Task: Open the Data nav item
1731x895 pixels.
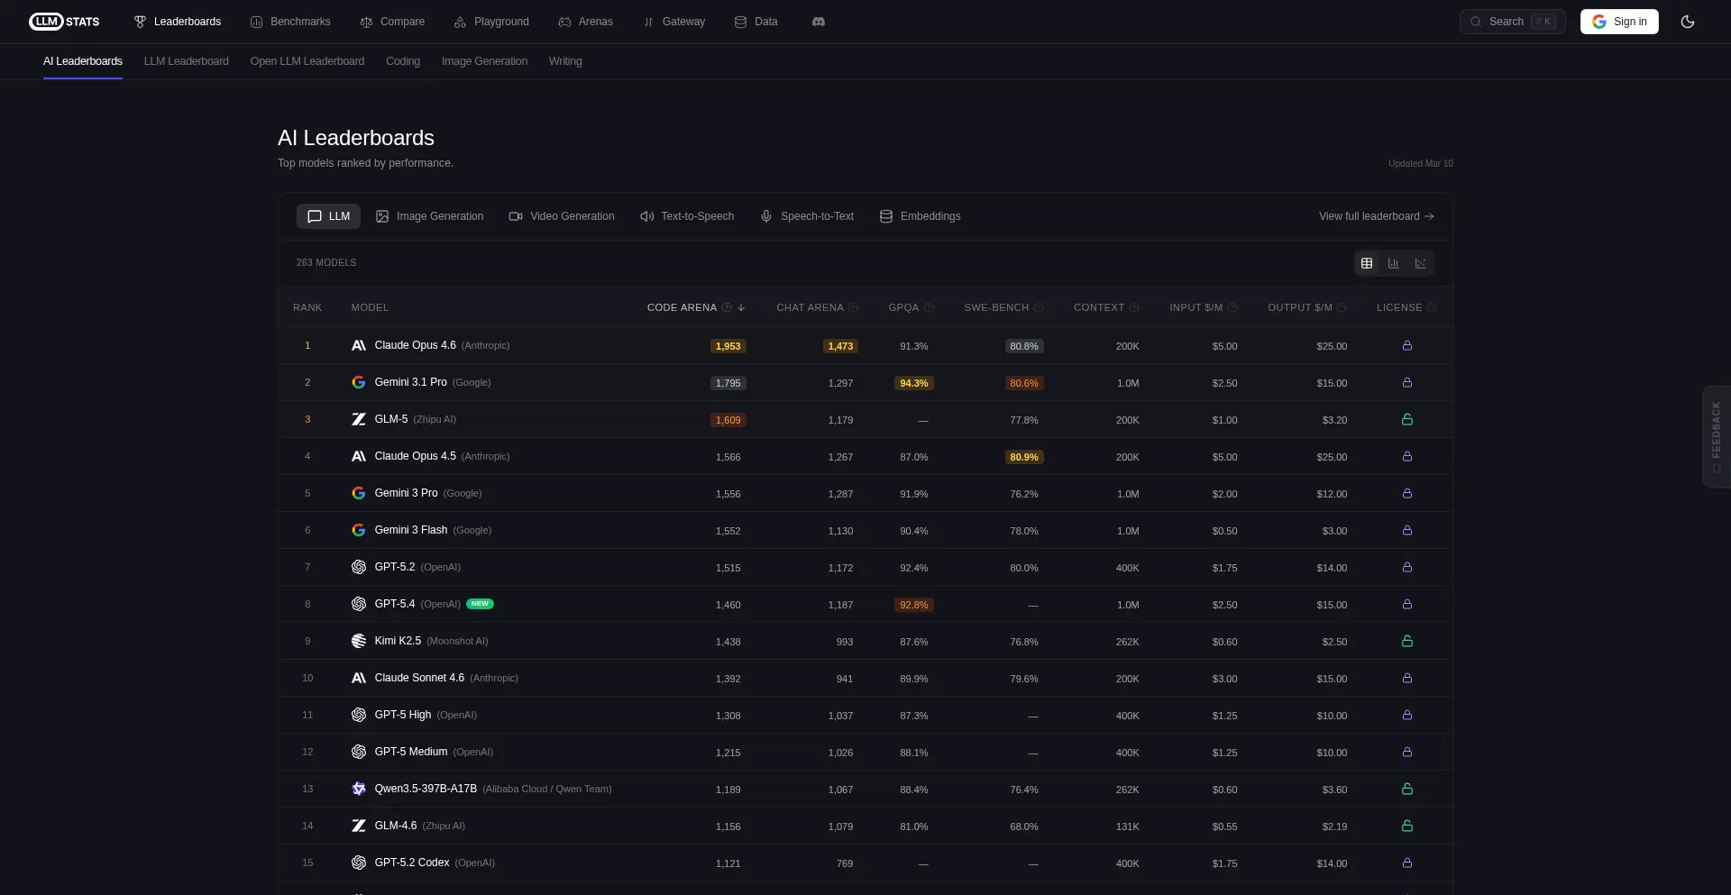Action: click(x=756, y=22)
